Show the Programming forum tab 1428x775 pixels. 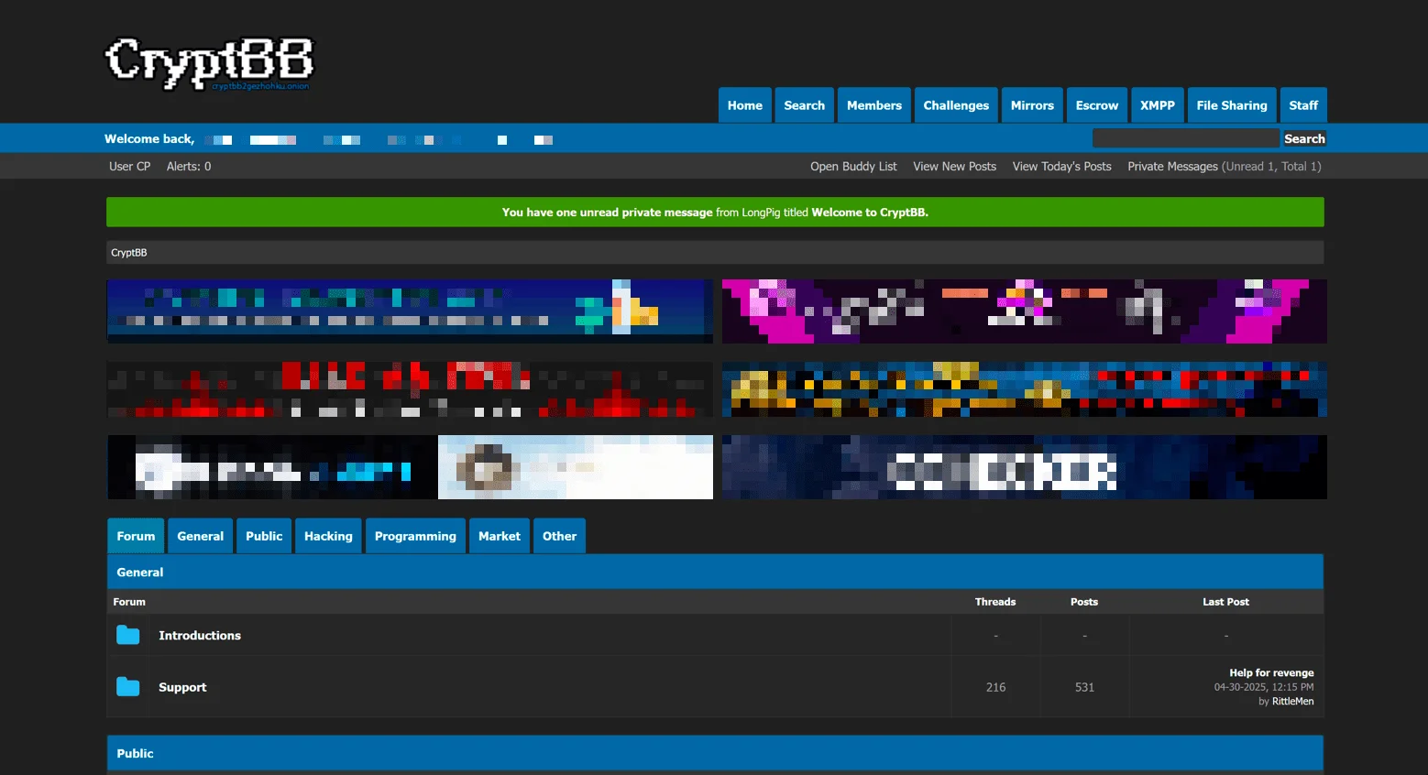[415, 536]
